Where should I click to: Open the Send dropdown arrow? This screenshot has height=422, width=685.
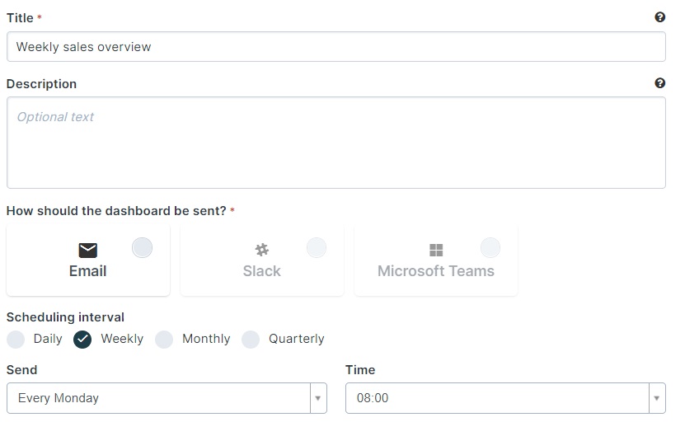coord(318,398)
